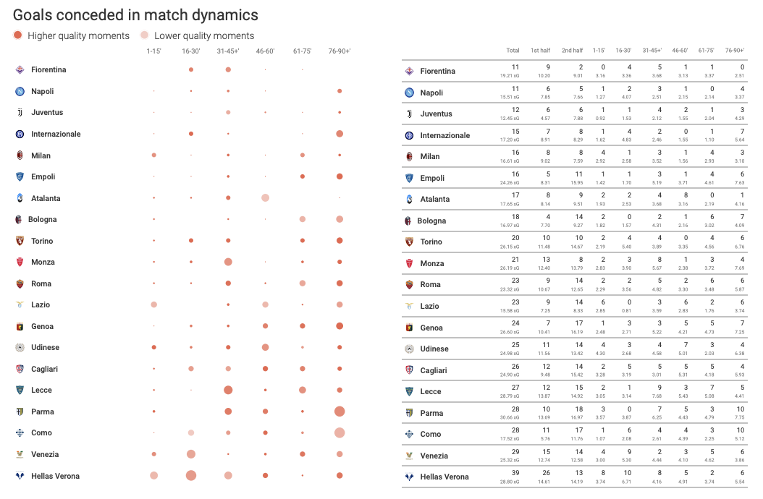763x499 pixels.
Task: Click the Torino team name in the stats table
Action: point(431,242)
